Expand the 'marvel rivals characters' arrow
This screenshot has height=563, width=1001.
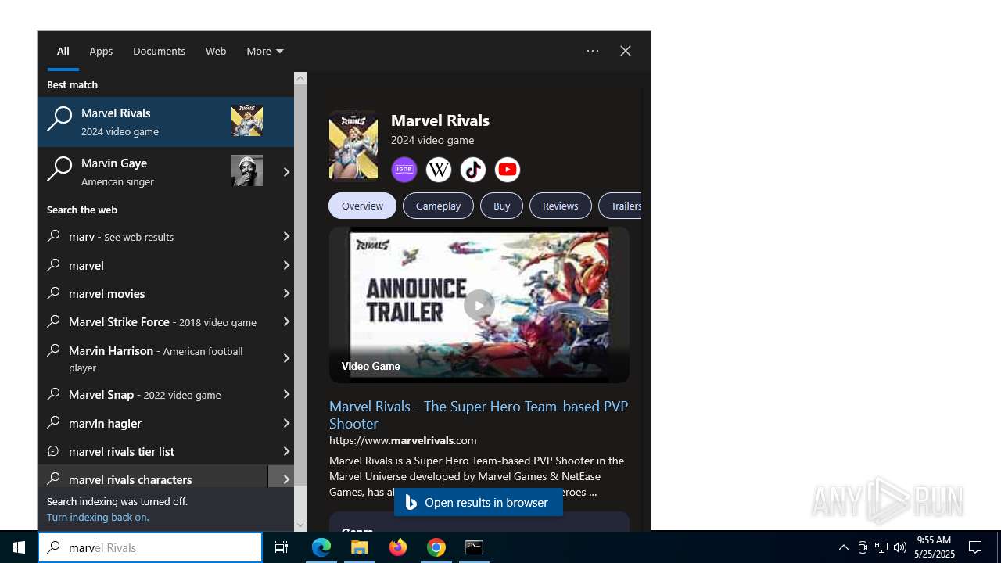click(x=282, y=479)
